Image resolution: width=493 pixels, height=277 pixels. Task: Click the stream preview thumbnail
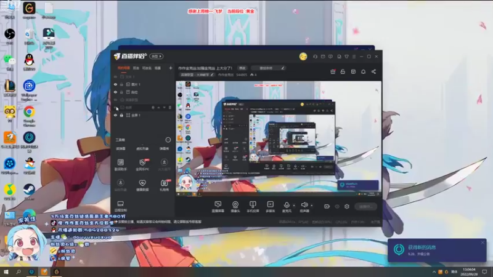pos(279,139)
